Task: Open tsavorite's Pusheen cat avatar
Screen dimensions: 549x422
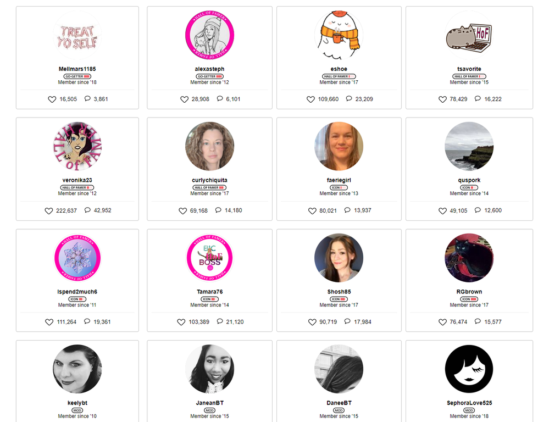Action: coord(469,35)
